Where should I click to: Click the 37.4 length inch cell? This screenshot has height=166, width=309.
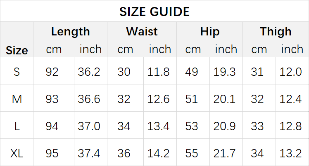pos(89,153)
